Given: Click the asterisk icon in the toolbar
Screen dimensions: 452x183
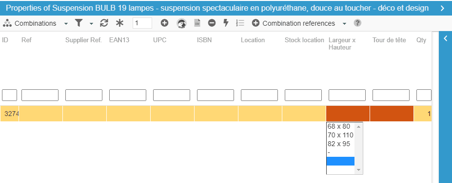Looking at the screenshot, I should tap(119, 23).
